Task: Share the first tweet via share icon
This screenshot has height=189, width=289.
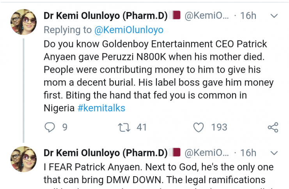Action: [x=273, y=127]
